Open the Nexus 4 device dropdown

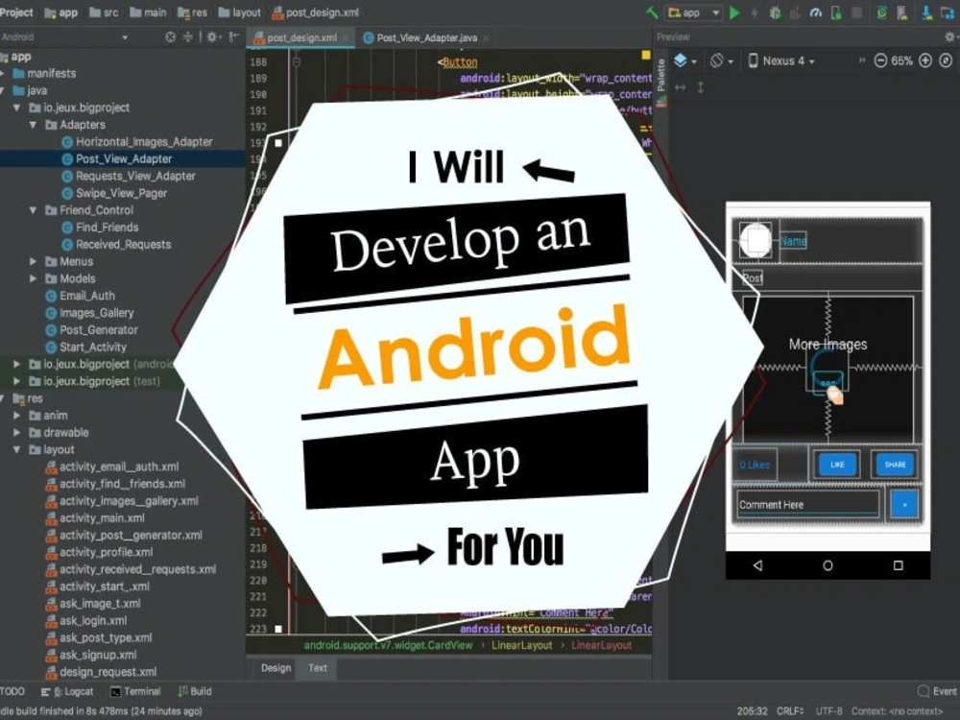(x=781, y=60)
